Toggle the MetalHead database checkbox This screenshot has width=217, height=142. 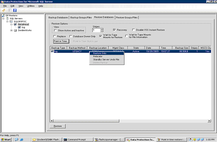[x=15, y=25]
